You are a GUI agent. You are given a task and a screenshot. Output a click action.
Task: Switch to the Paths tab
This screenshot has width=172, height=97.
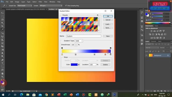[x=160, y=41]
